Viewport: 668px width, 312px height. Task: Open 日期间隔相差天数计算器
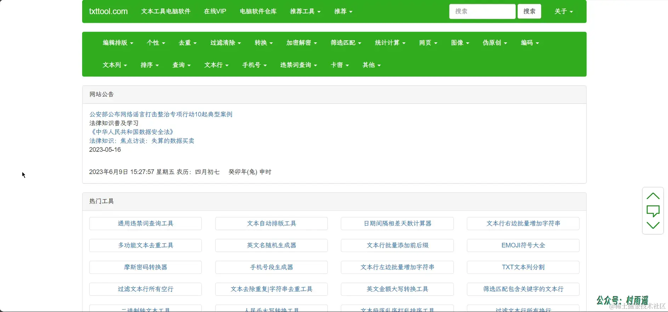click(397, 223)
